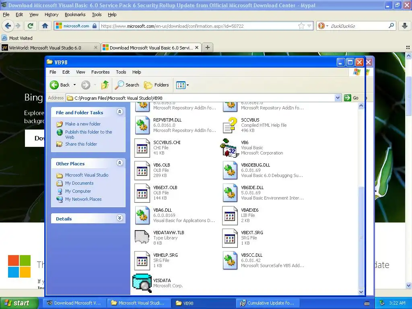Click Share this folder link

tap(81, 144)
